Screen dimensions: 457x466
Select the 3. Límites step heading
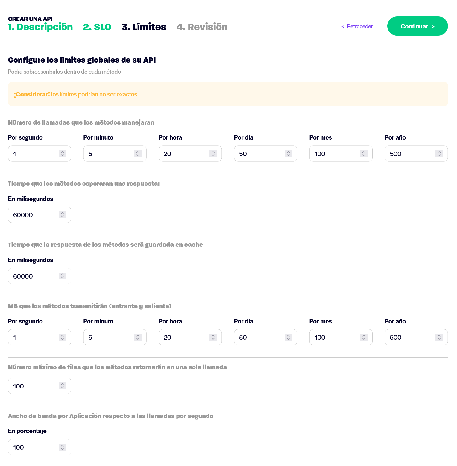[x=144, y=27]
